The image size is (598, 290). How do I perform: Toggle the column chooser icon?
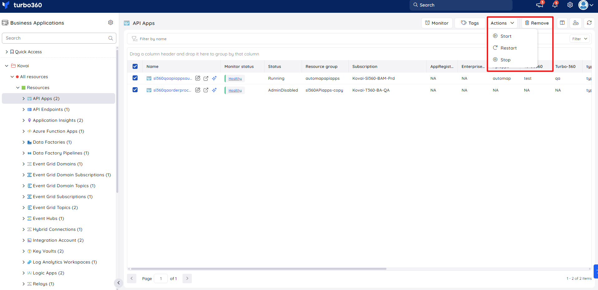(x=562, y=23)
